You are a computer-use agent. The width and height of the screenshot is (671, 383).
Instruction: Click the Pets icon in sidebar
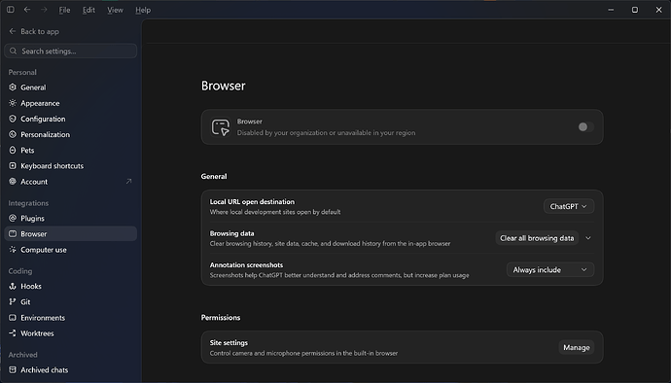click(13, 151)
